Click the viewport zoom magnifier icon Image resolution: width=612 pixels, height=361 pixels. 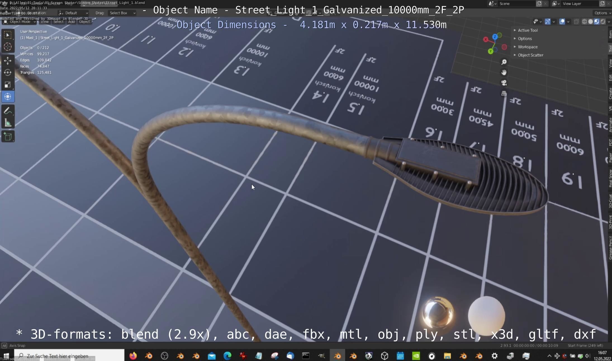(x=504, y=62)
